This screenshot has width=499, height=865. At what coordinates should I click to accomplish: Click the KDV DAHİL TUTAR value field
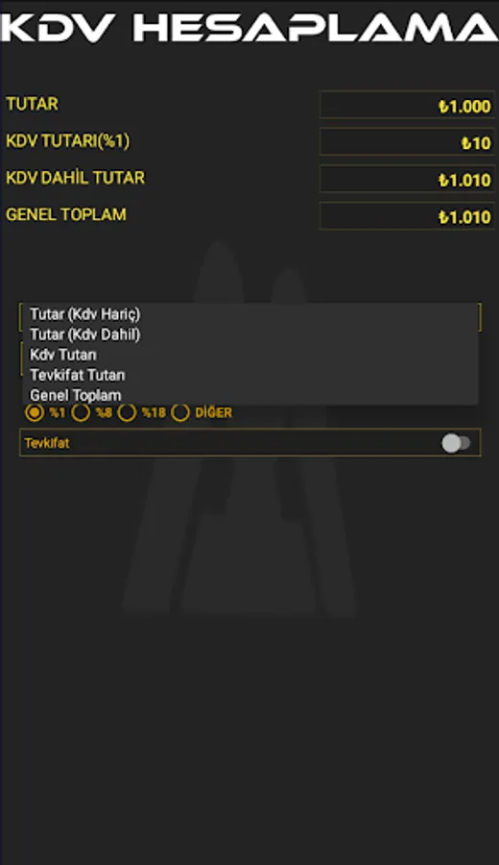tap(407, 179)
